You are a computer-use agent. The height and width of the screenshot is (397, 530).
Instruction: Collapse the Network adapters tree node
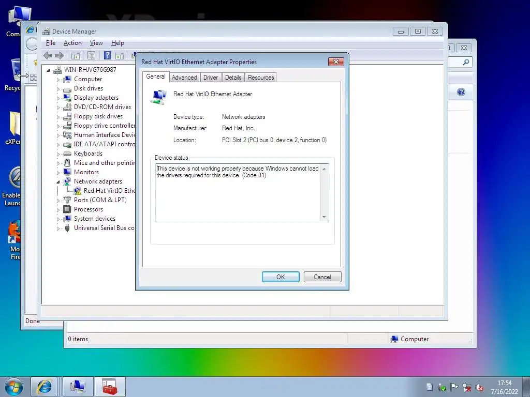click(58, 182)
